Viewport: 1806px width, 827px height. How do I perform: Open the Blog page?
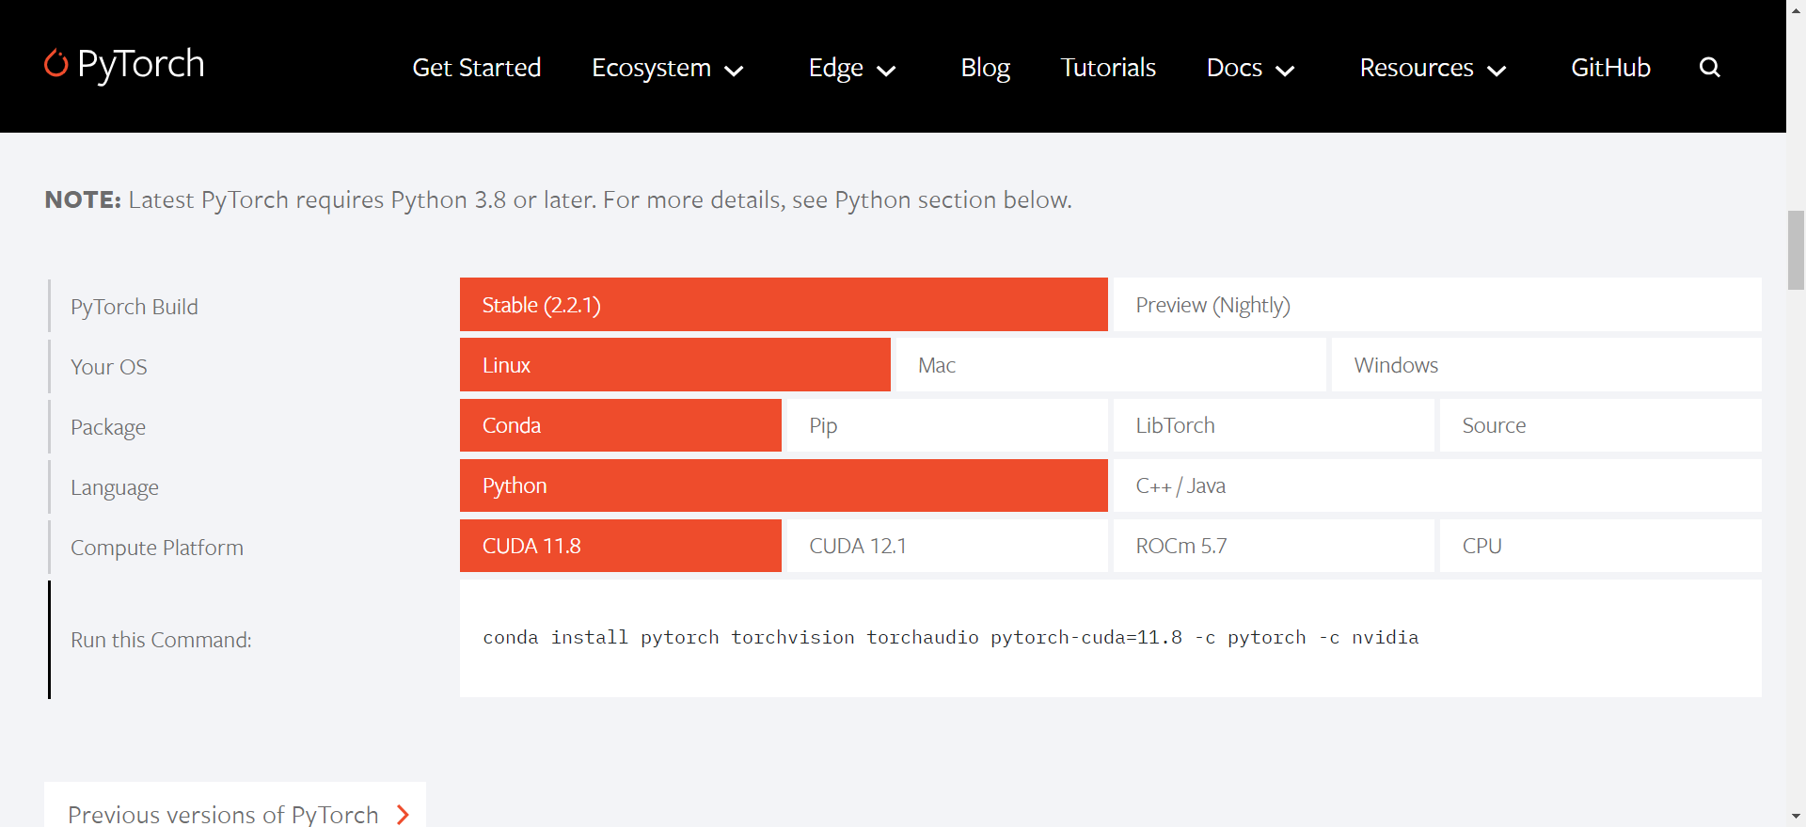(x=985, y=68)
